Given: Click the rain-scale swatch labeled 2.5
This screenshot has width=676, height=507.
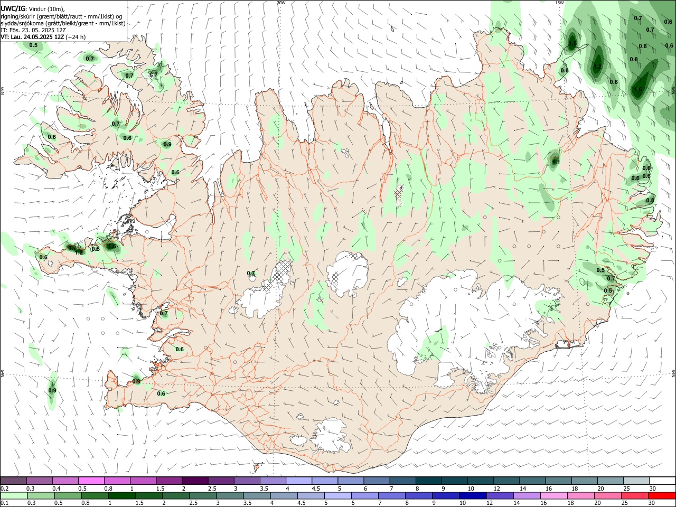Looking at the screenshot, I should tap(203, 495).
